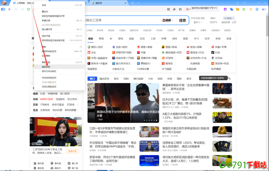Open the QQ邮箱 dropdown
Viewport: 269px width, 171px height.
[229, 18]
